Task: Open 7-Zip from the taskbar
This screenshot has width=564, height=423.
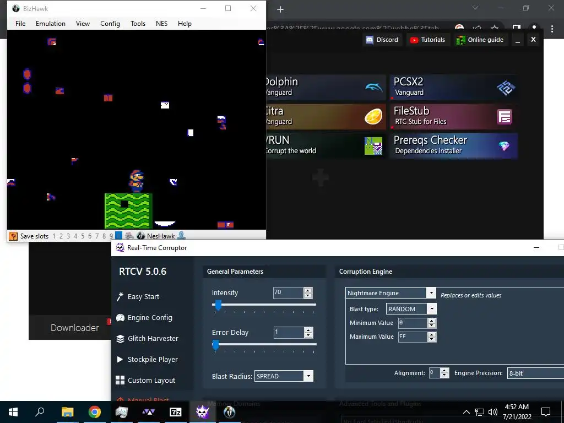Action: tap(175, 412)
